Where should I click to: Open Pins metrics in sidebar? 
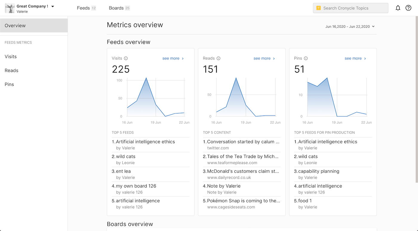click(9, 84)
